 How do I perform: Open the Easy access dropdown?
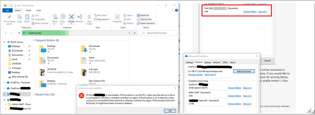(x=102, y=19)
